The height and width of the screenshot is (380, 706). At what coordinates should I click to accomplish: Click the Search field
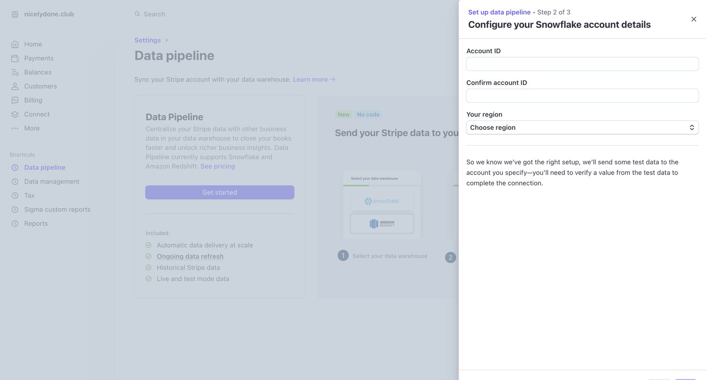click(154, 14)
